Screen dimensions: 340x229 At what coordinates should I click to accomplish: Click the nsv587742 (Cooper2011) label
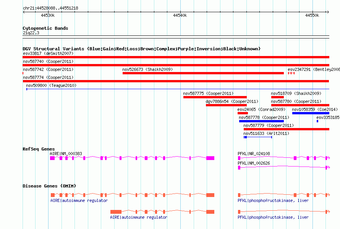click(x=48, y=69)
